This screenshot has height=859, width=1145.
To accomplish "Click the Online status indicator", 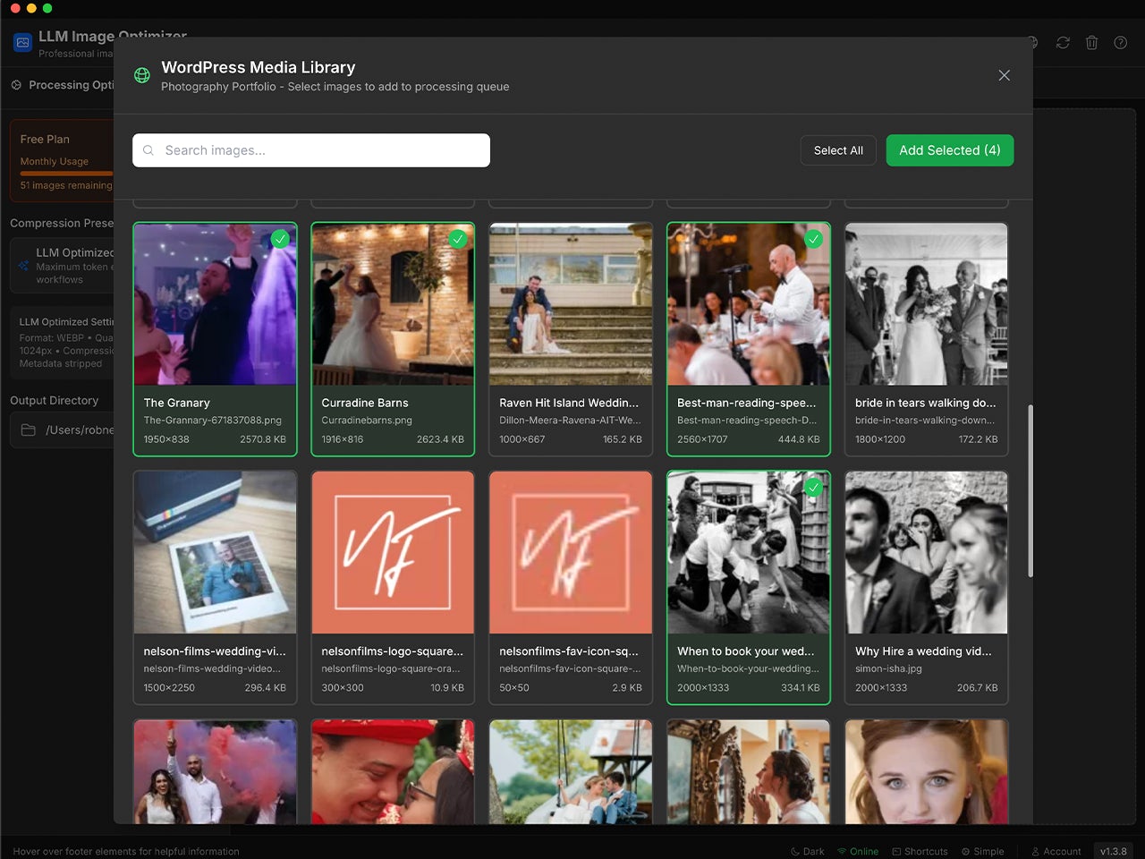I will pos(858,851).
